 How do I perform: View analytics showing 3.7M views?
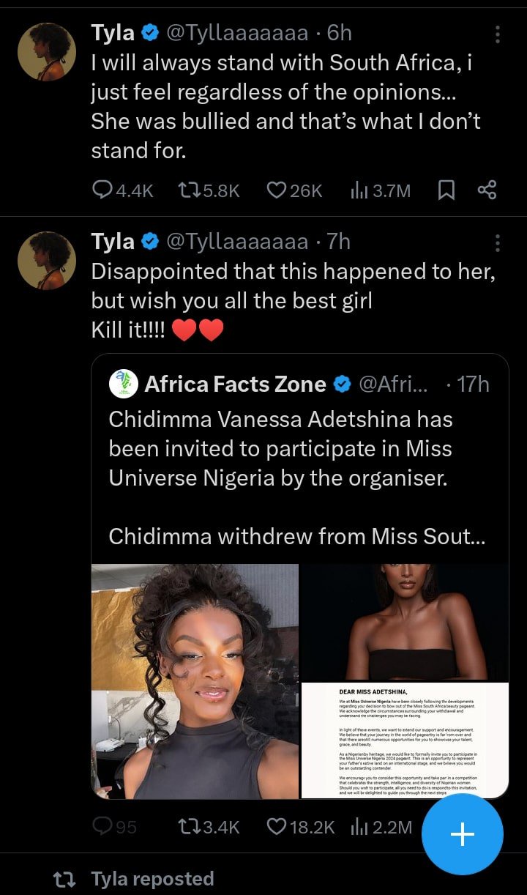coord(359,190)
